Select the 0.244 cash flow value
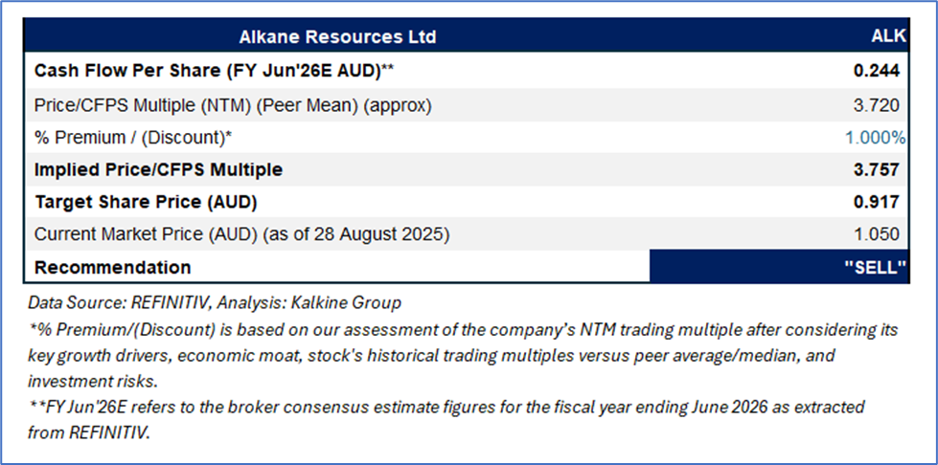The height and width of the screenshot is (465, 938). pyautogui.click(x=876, y=71)
